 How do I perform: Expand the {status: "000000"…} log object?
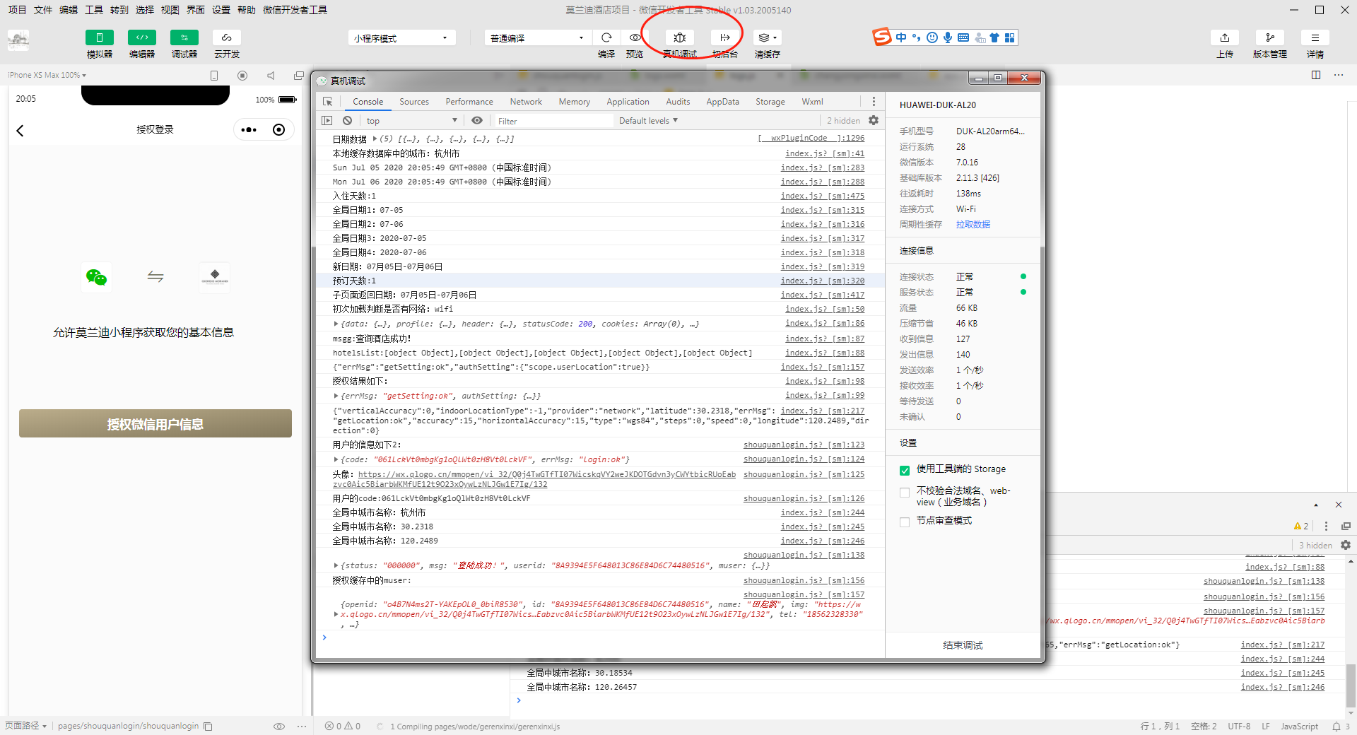click(x=336, y=565)
